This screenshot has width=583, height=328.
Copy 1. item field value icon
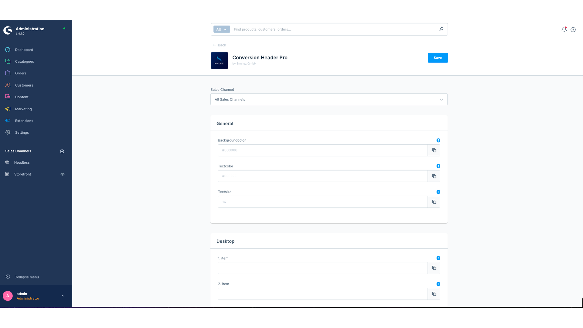coord(434,268)
